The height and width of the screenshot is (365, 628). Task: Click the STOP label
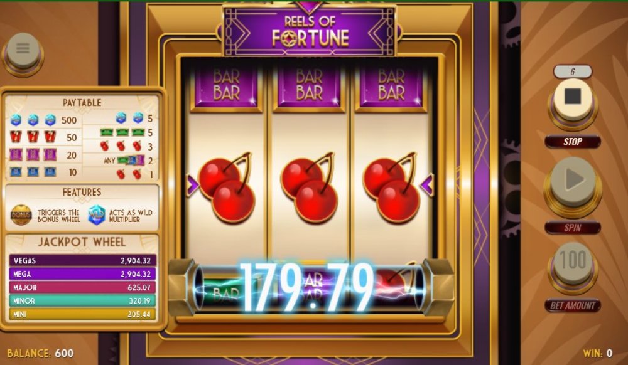pyautogui.click(x=572, y=142)
